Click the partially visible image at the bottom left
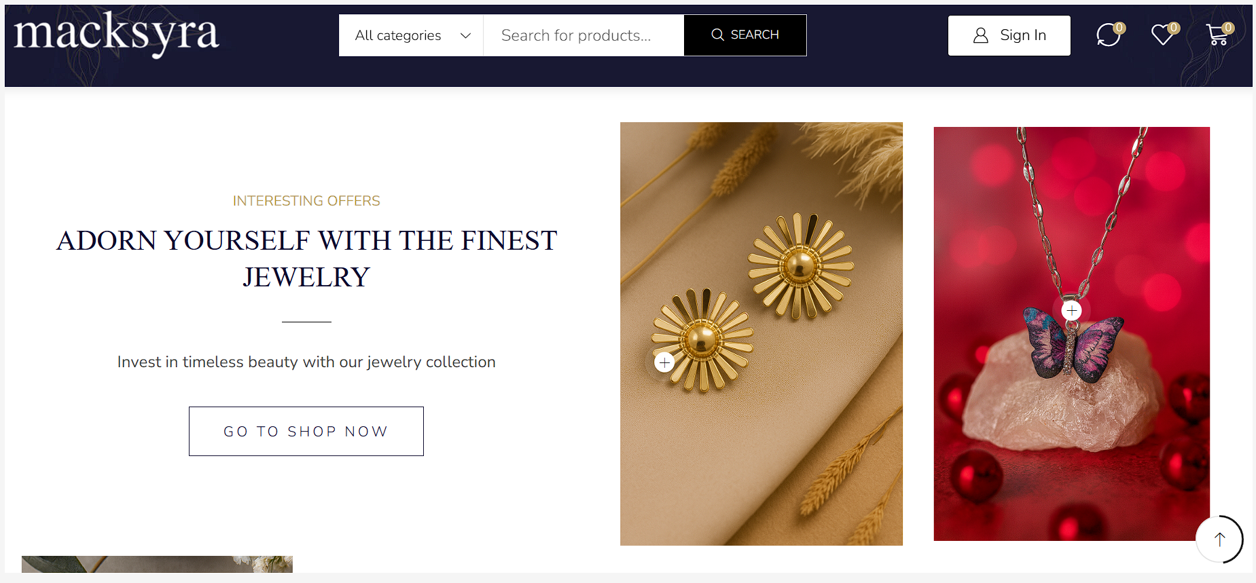Screen dimensions: 1256x583 (157, 564)
